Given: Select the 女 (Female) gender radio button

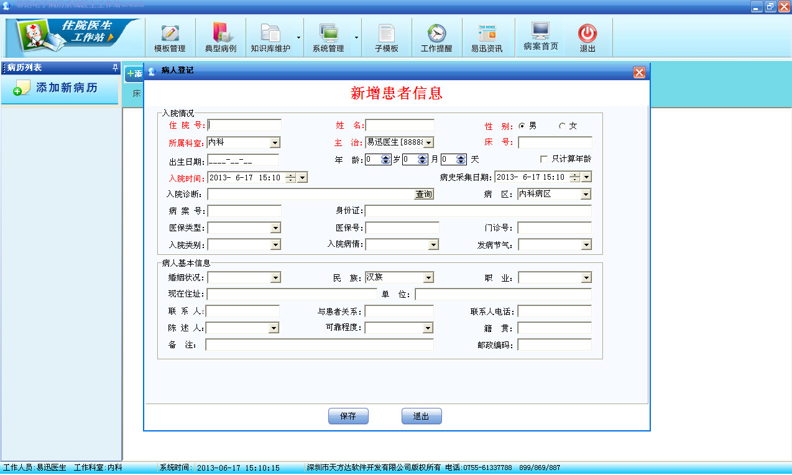Looking at the screenshot, I should tap(561, 124).
